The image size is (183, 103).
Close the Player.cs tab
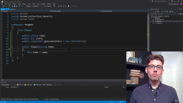(x=8, y=9)
